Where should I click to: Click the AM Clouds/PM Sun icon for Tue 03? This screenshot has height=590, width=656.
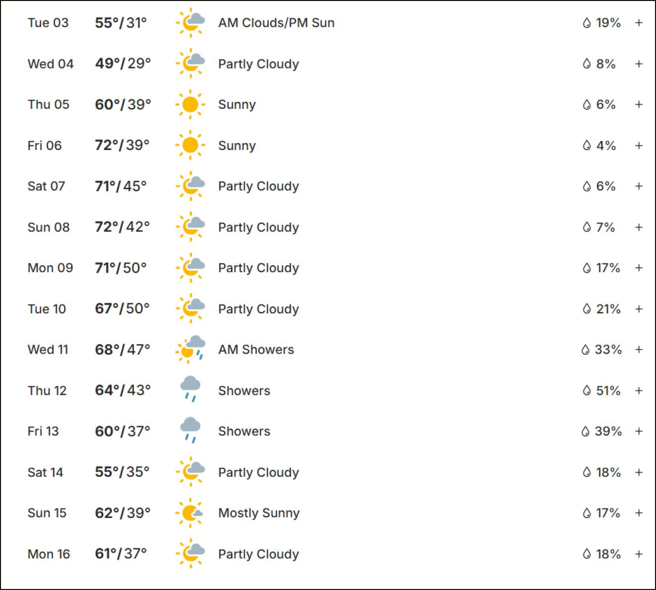click(x=190, y=23)
